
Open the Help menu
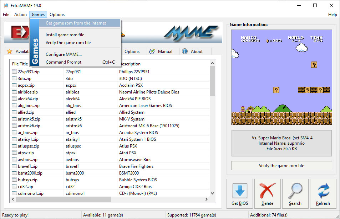[x=332, y=15]
